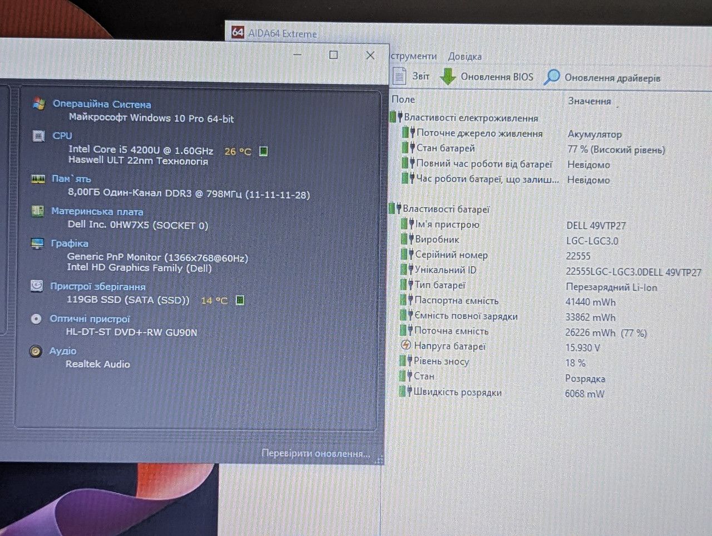Click the memory module icon beside Пам'ять
Viewport: 712px width, 536px height.
coord(38,179)
